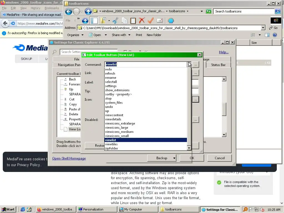Click the red X Delete toolbar icon
The image size is (284, 213).
tap(142, 21)
